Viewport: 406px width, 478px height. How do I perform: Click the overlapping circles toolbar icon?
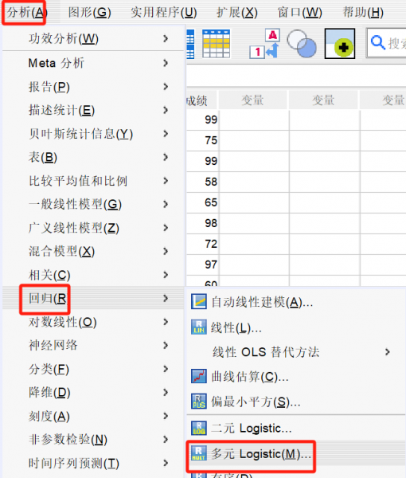coord(302,44)
